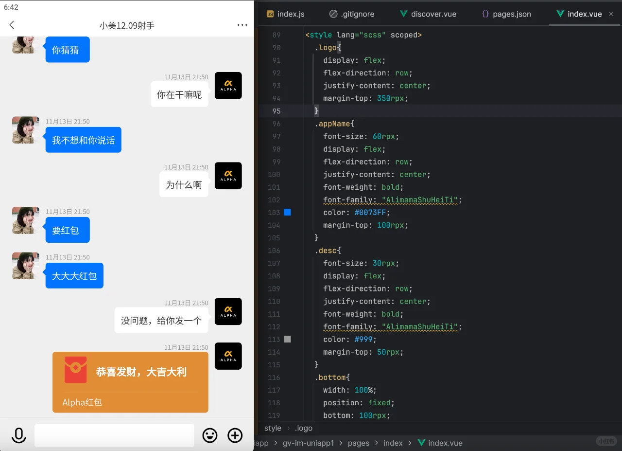Click 小美's profile picture in the chat
This screenshot has width=622, height=451.
(25, 130)
